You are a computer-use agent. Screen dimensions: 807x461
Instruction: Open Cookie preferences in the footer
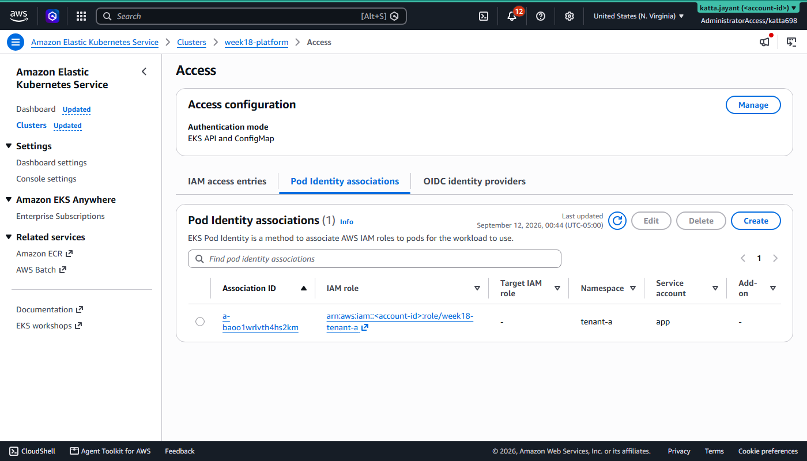(x=768, y=451)
